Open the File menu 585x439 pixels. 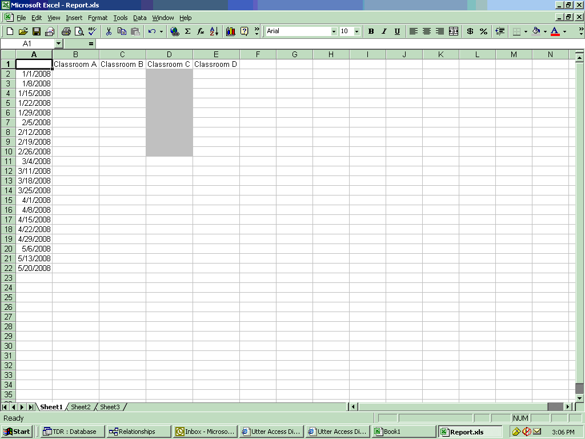[x=21, y=18]
